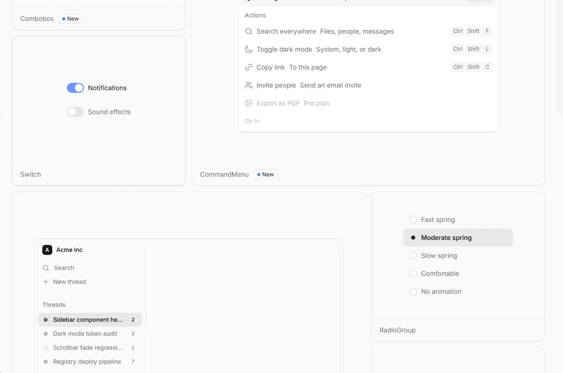Click the Threads section heading
The height and width of the screenshot is (373, 563).
[x=54, y=305]
